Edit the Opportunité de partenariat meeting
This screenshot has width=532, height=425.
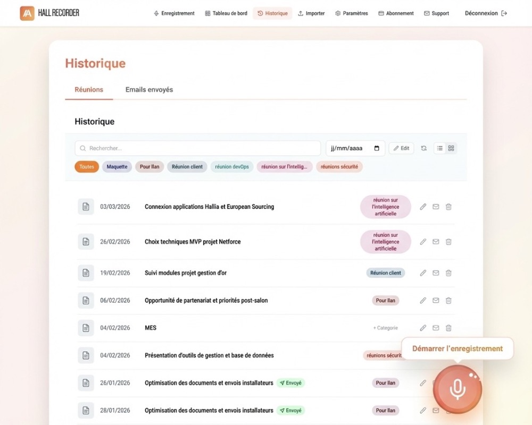pos(423,300)
